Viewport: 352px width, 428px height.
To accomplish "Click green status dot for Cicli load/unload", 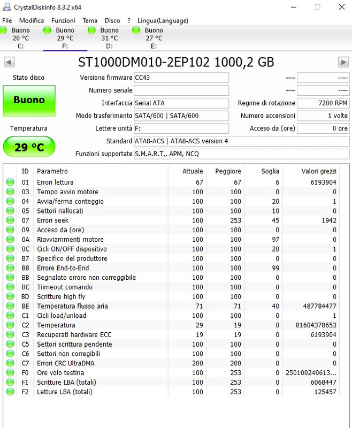I will [10, 316].
